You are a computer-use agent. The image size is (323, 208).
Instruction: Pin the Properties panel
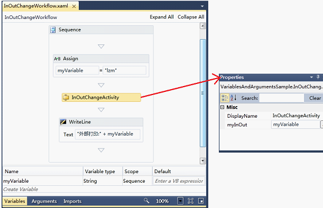pyautogui.click(x=318, y=77)
